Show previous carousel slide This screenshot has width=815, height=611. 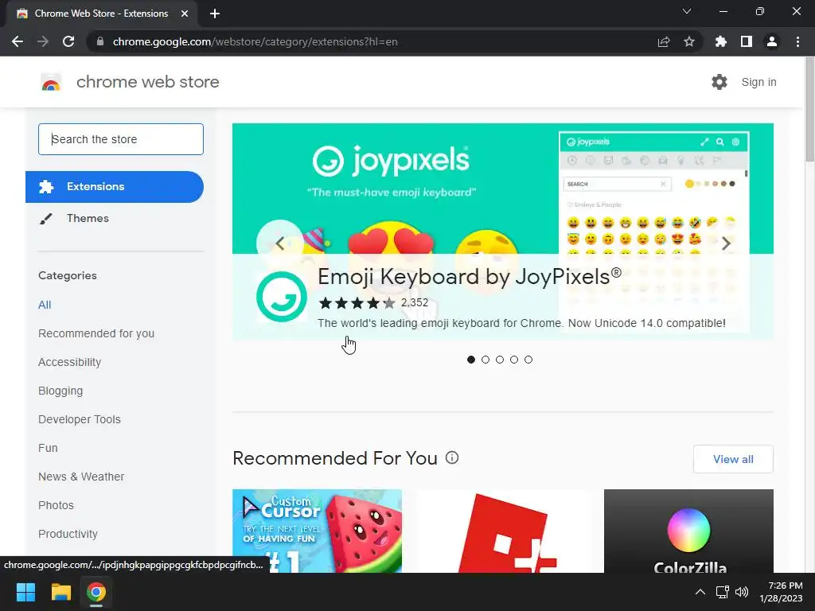coord(279,243)
